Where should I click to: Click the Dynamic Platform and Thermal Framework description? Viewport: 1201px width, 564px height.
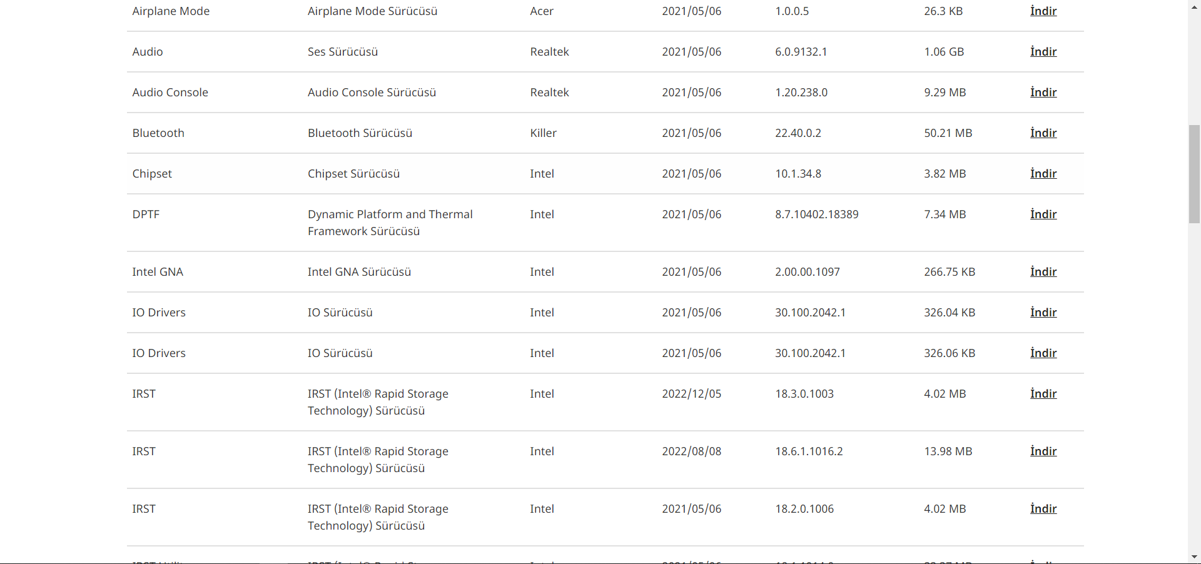(x=390, y=223)
